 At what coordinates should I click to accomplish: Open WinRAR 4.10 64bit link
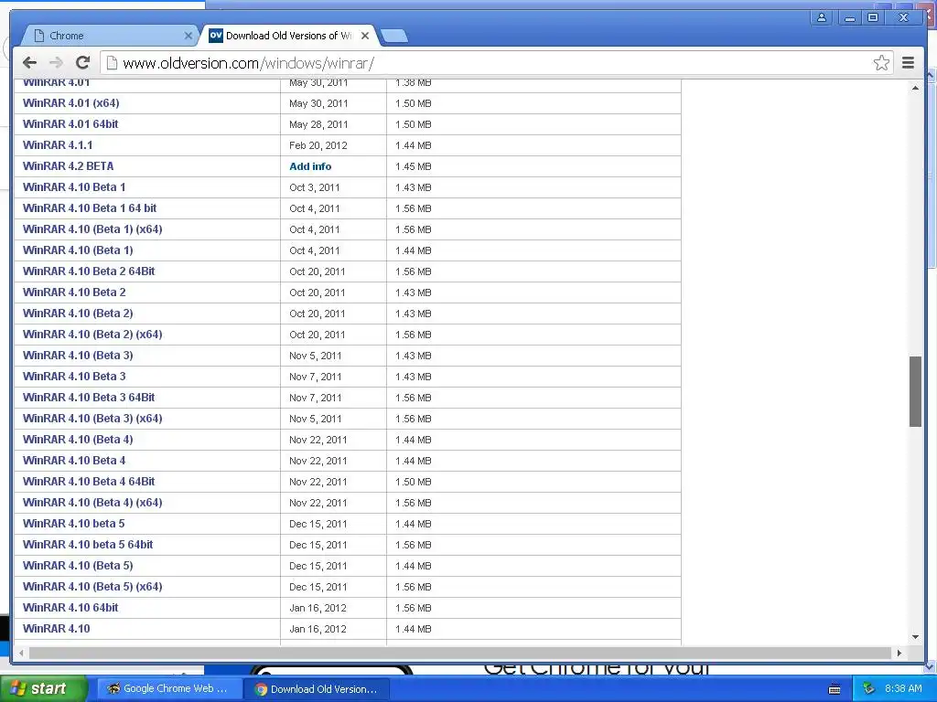coord(70,608)
